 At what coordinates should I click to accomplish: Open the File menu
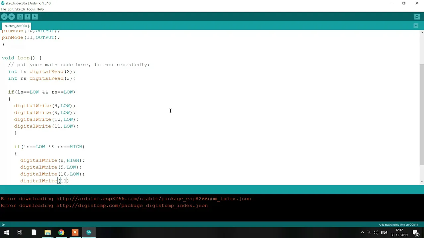(x=3, y=9)
